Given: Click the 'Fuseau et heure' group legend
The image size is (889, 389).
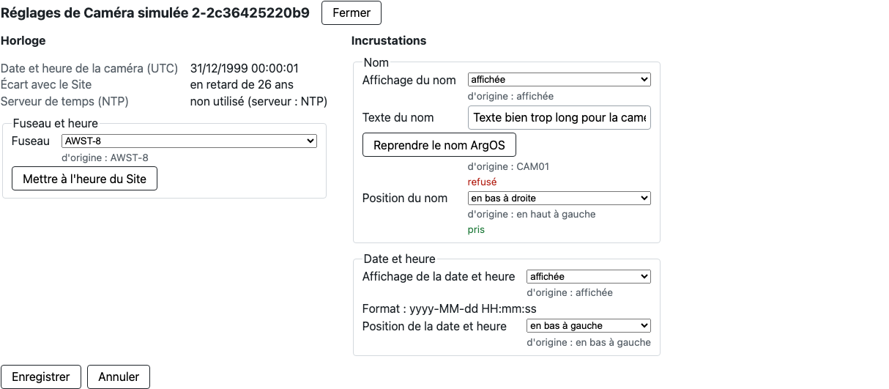Looking at the screenshot, I should click(x=56, y=124).
